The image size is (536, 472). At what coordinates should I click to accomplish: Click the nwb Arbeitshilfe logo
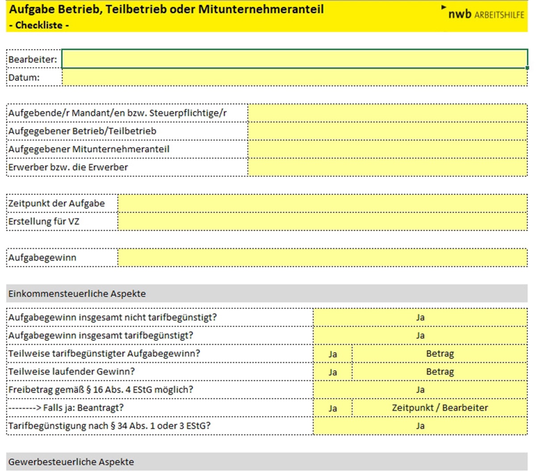coord(485,14)
